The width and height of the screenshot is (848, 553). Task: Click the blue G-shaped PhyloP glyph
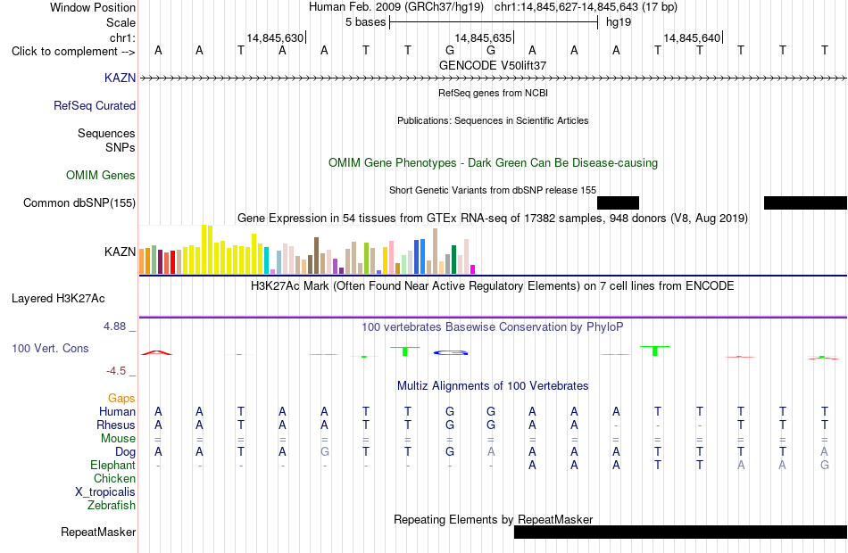[x=451, y=353]
